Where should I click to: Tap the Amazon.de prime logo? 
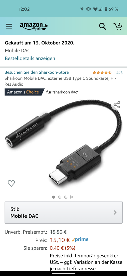34,26
